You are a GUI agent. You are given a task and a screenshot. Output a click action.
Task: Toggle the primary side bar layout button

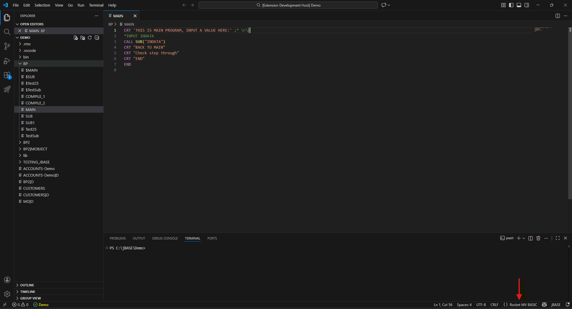[x=511, y=5]
